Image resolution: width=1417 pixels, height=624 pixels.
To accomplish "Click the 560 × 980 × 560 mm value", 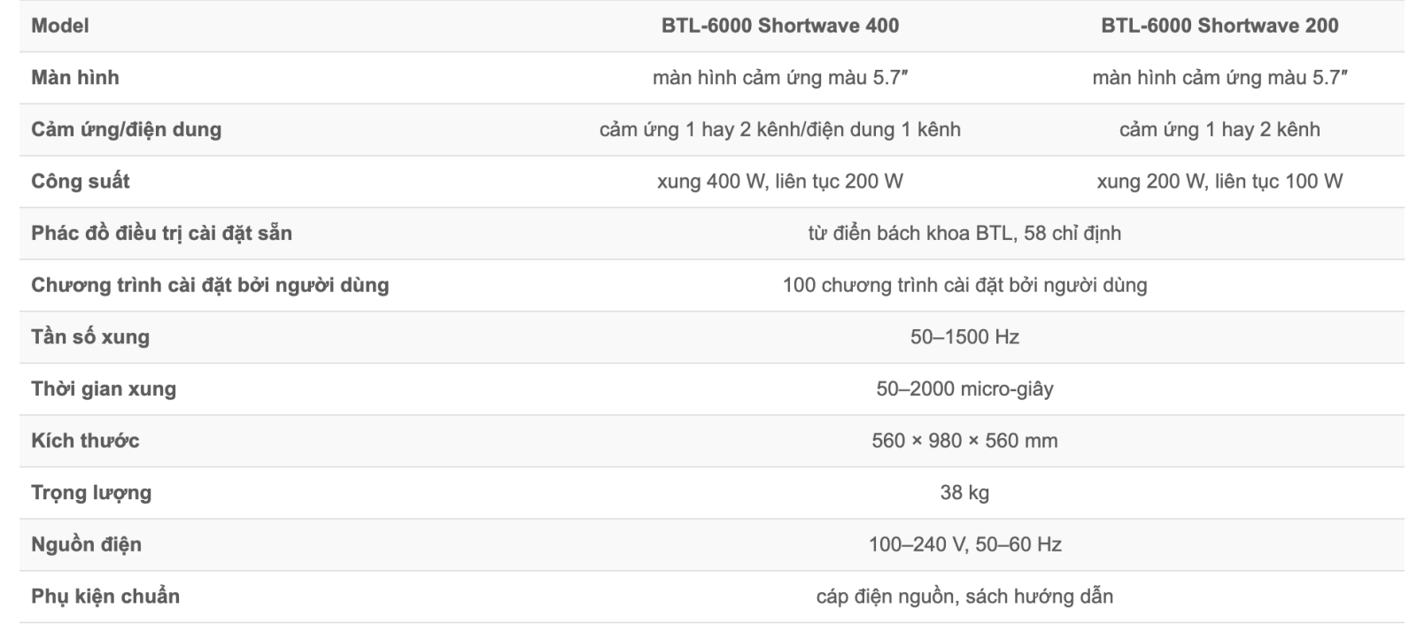I will (964, 441).
